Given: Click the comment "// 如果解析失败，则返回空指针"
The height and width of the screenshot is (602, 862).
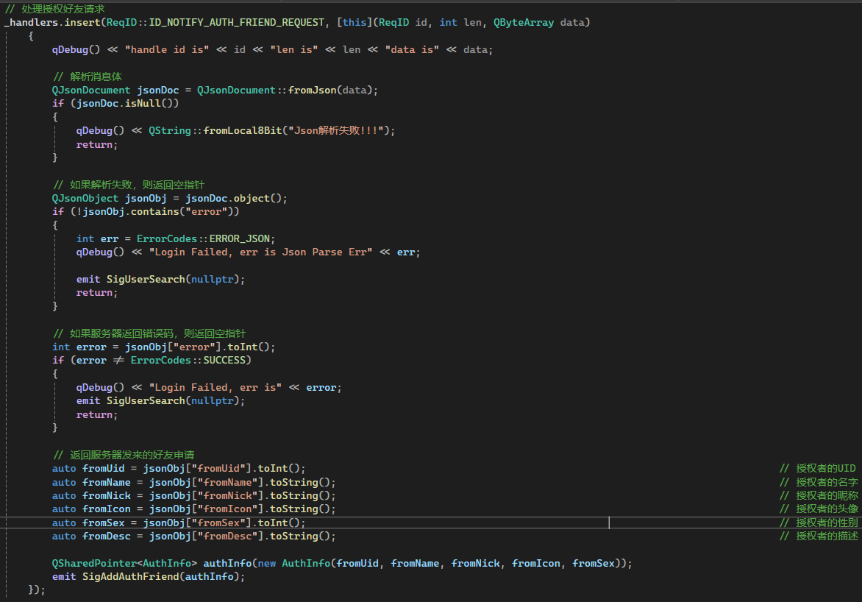Looking at the screenshot, I should tap(129, 185).
